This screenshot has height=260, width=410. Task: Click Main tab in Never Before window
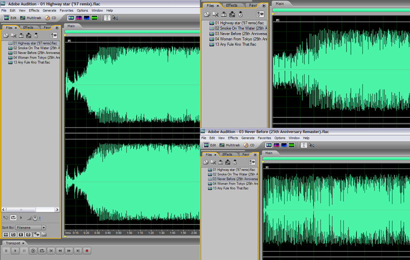[269, 153]
